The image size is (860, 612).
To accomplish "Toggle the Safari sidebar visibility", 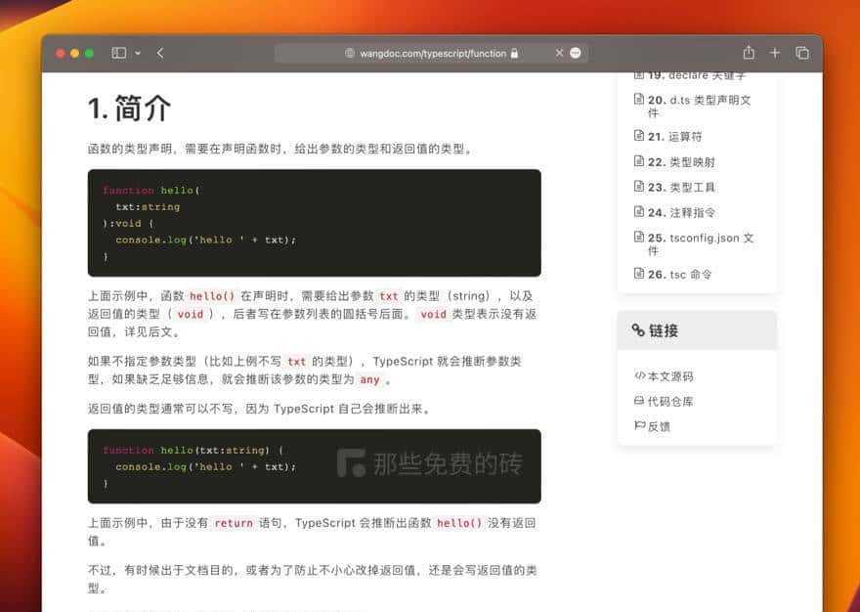I will point(117,53).
